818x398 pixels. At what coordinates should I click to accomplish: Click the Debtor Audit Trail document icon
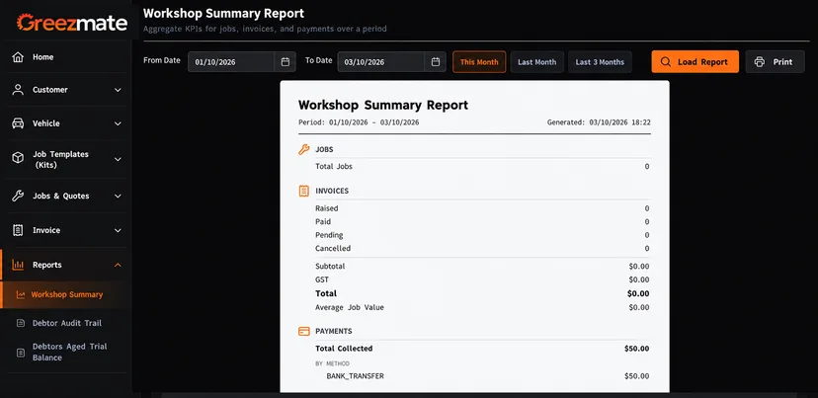coord(21,323)
